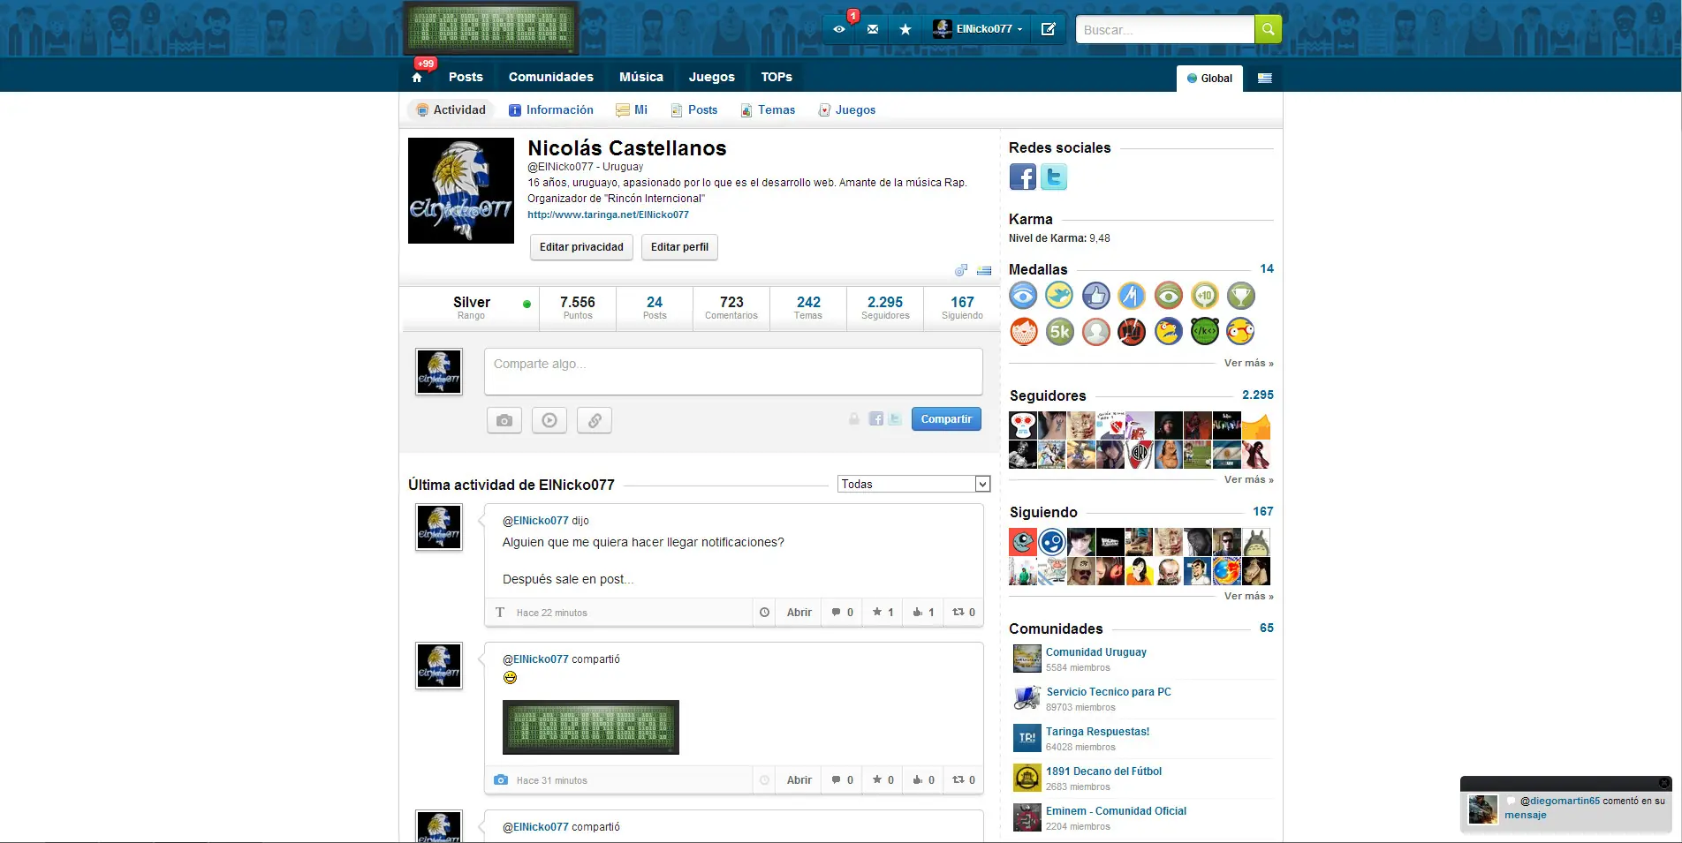Viewport: 1682px width, 843px height.
Task: Open the TOPs main menu
Action: pos(777,78)
